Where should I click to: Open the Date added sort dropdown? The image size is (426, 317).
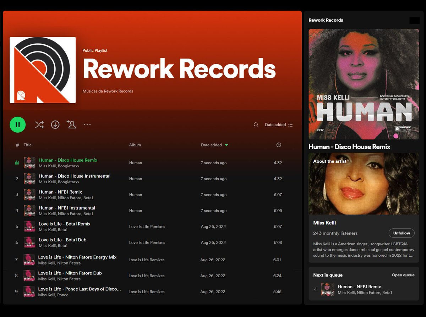279,125
